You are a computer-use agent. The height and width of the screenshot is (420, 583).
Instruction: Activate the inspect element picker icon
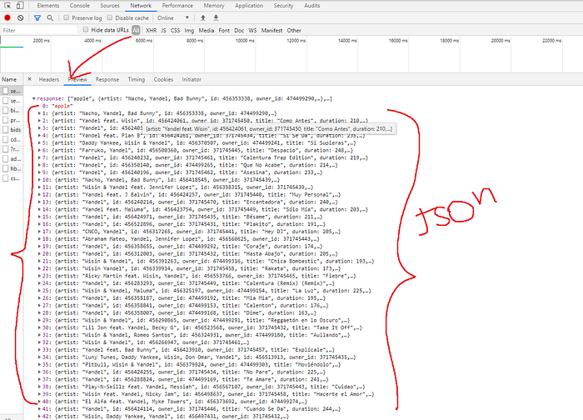coord(7,6)
